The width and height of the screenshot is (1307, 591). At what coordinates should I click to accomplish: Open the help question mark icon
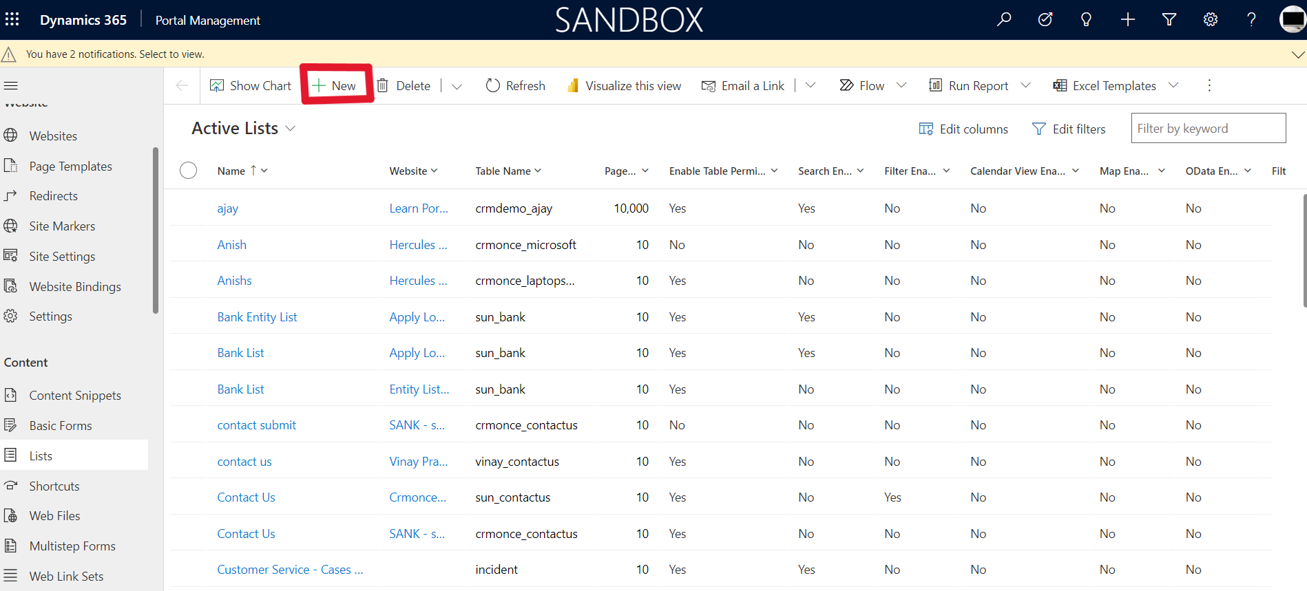tap(1251, 19)
